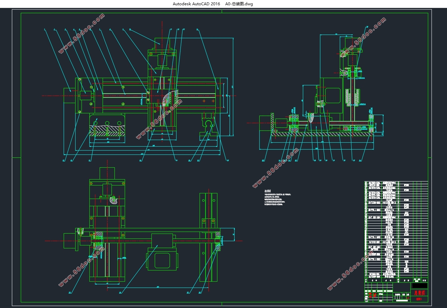Click the red 总装图 title block text
Viewport: 447px width, 308px height.
point(420,293)
